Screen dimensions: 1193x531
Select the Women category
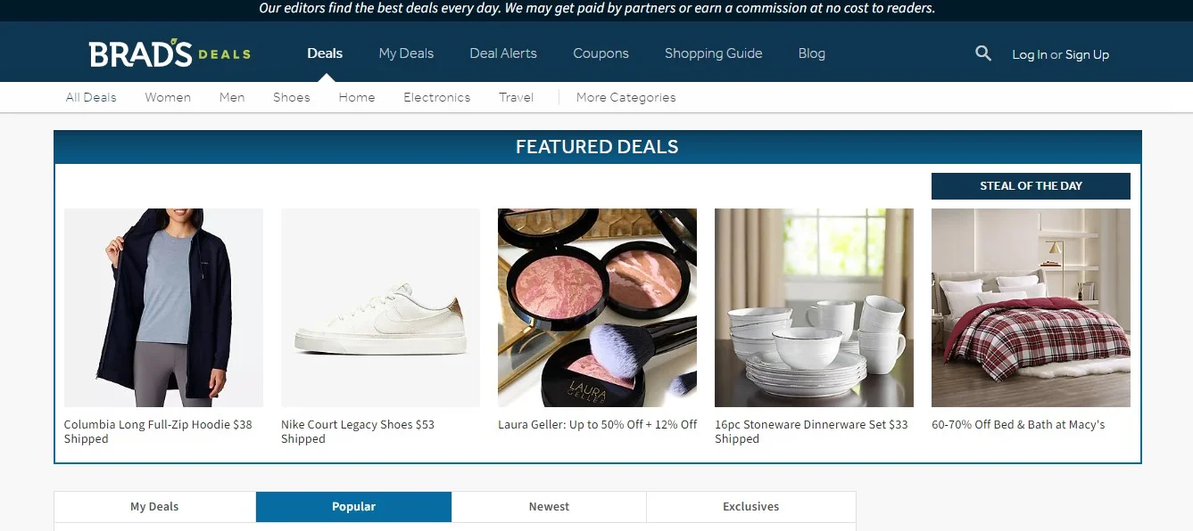[168, 97]
